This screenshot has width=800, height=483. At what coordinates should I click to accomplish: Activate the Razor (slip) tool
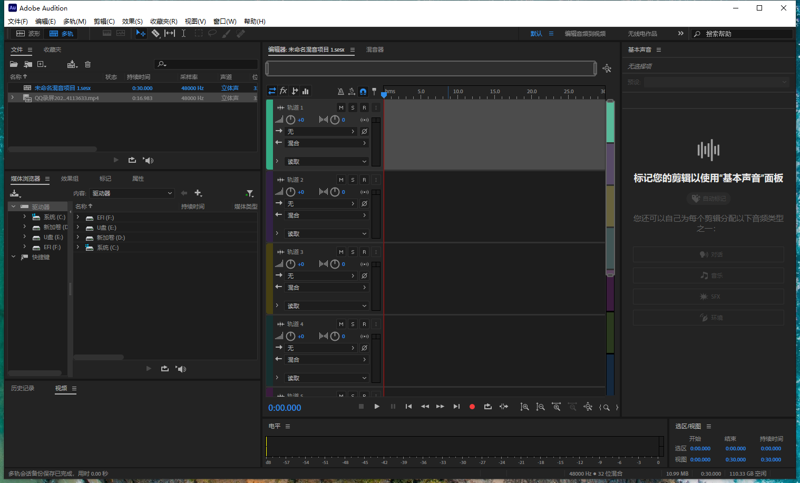coord(156,33)
